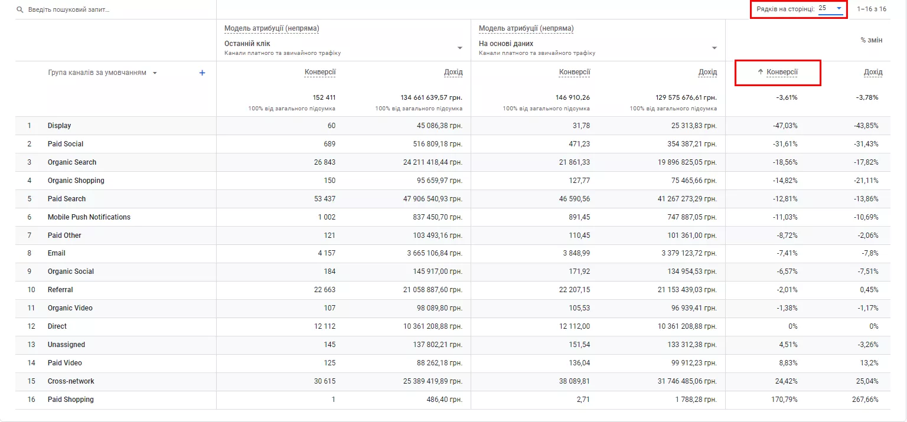
Task: Open the rows per page dropdown
Action: 830,9
